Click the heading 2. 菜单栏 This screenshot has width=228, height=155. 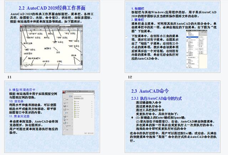(138, 20)
